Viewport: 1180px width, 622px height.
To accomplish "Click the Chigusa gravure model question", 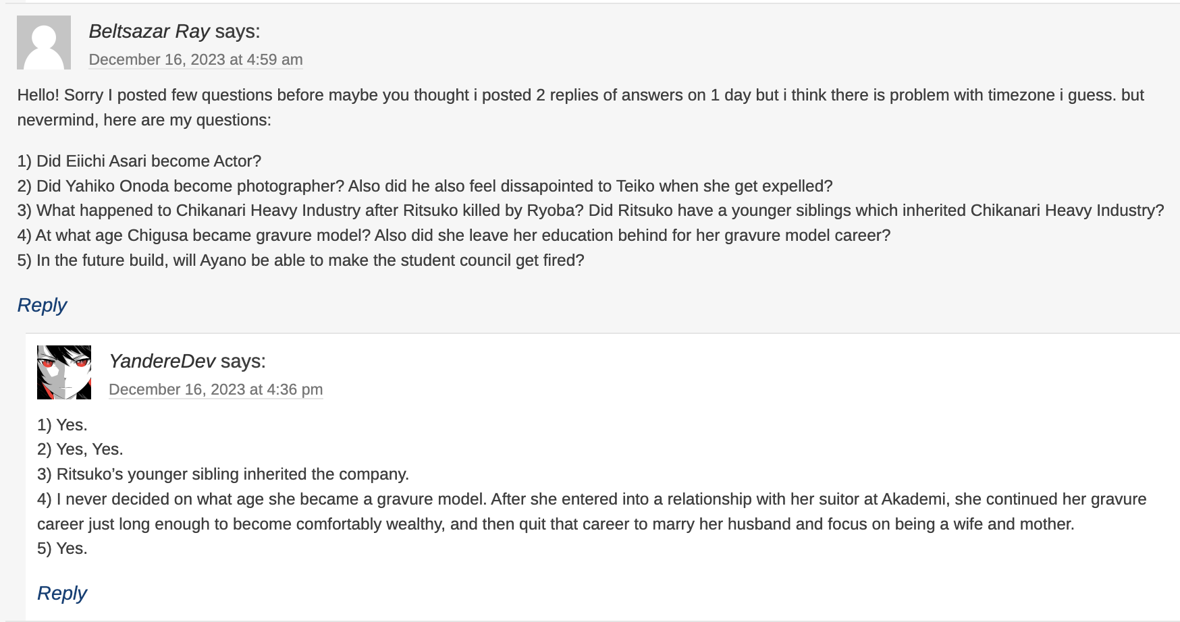I will click(x=454, y=235).
